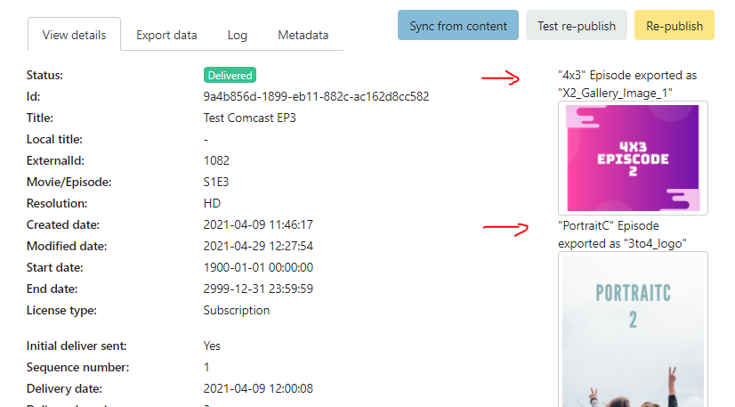Click the Sync from content button
This screenshot has height=407, width=735.
(x=458, y=26)
